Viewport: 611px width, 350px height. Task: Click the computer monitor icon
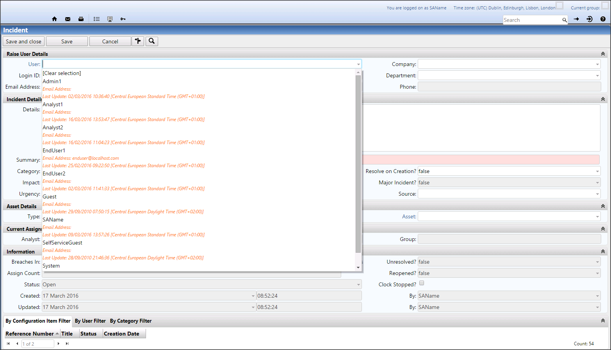coord(110,19)
